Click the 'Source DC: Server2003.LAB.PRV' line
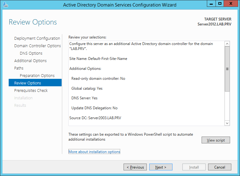Viewport: 240px width, 176px height. click(x=95, y=118)
